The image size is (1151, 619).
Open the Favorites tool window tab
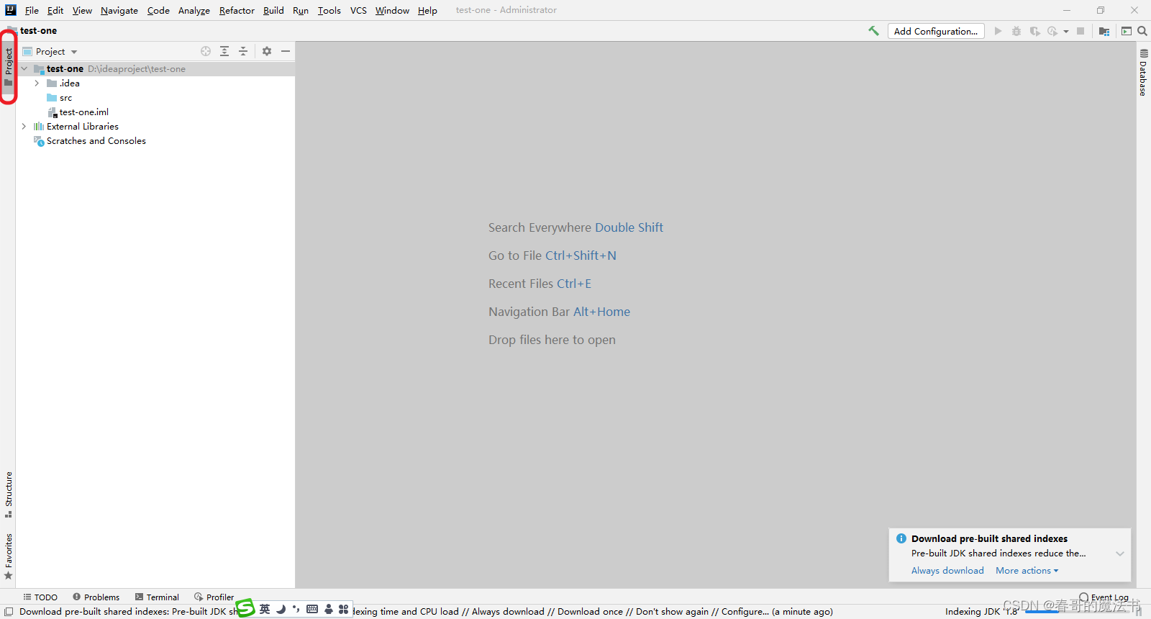click(x=9, y=556)
